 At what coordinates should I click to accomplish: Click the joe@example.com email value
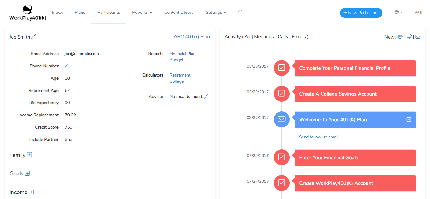(82, 54)
